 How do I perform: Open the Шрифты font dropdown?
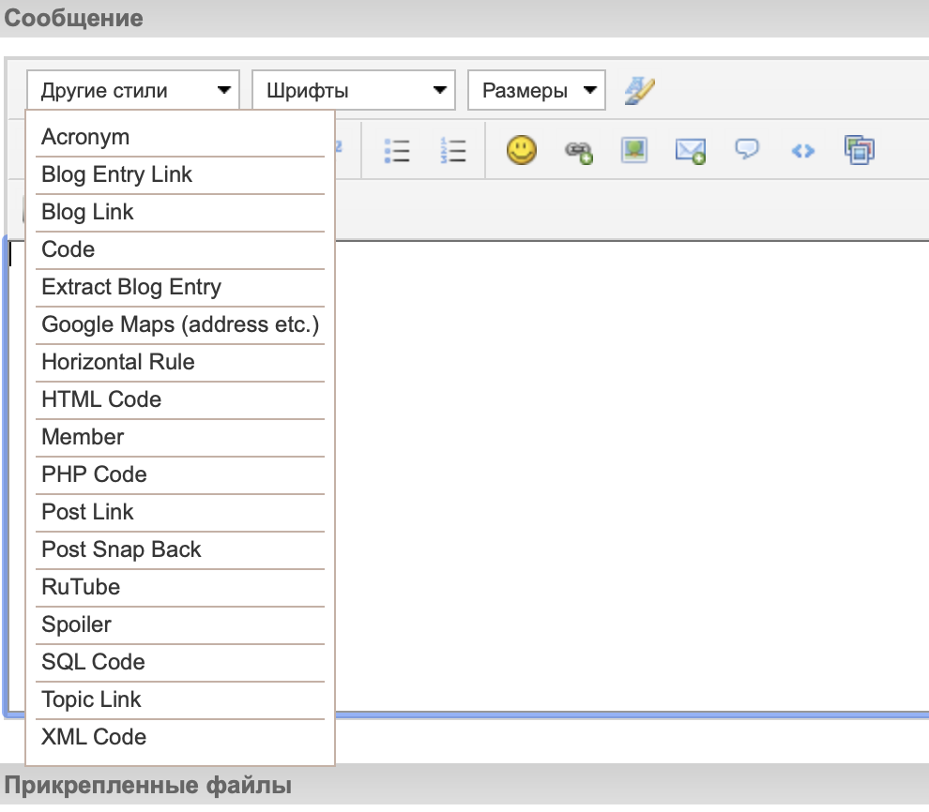354,90
